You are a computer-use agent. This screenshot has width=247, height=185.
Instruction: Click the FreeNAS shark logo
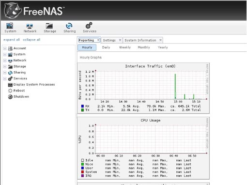tap(13, 11)
